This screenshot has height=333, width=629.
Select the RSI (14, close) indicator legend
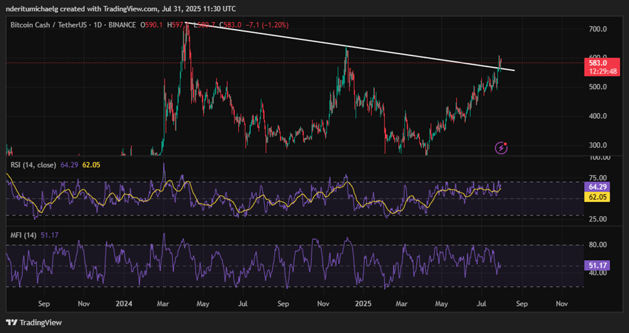[34, 165]
